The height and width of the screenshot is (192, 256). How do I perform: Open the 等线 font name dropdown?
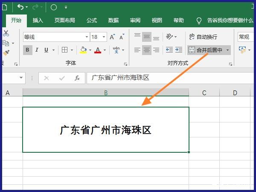pos(87,37)
